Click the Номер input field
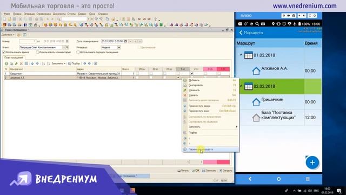The width and height of the screenshot is (346, 195). (x=28, y=41)
